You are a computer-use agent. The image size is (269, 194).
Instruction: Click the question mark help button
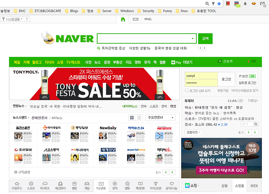point(27,19)
